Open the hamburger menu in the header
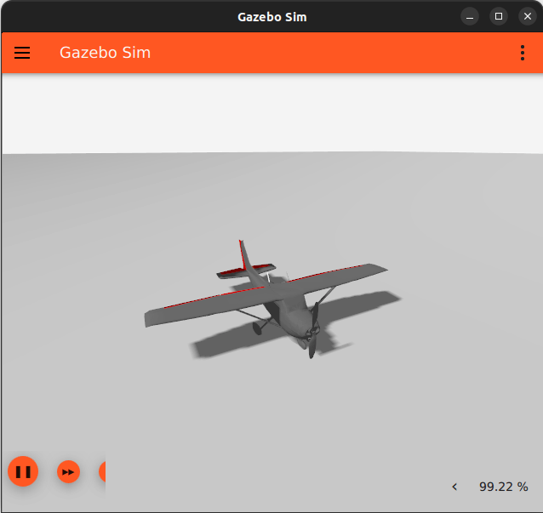 (22, 53)
